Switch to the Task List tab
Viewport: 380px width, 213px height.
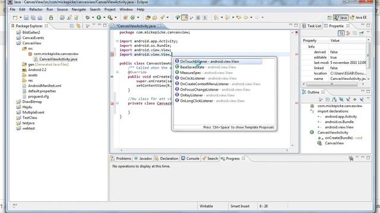tap(311, 26)
